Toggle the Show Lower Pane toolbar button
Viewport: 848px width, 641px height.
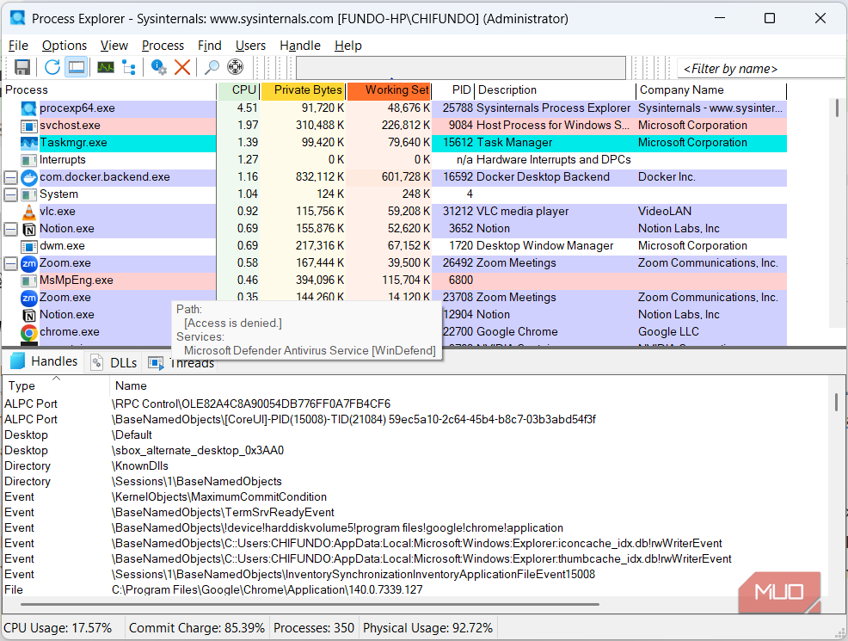coord(77,67)
